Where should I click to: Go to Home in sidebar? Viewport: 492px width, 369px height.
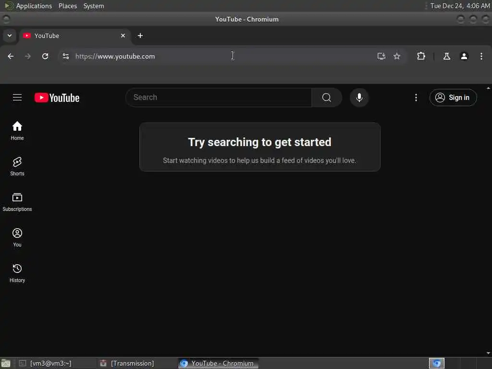[x=17, y=131]
